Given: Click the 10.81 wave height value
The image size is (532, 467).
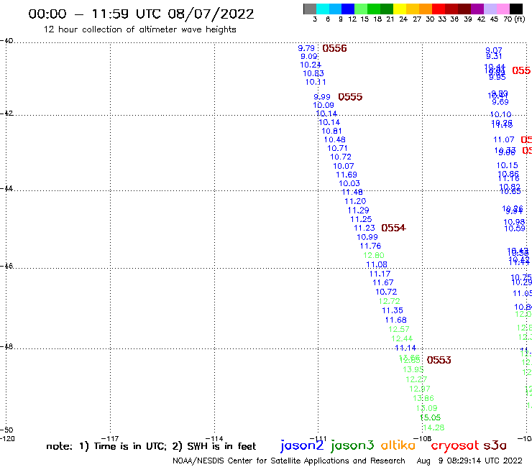Looking at the screenshot, I should [331, 131].
